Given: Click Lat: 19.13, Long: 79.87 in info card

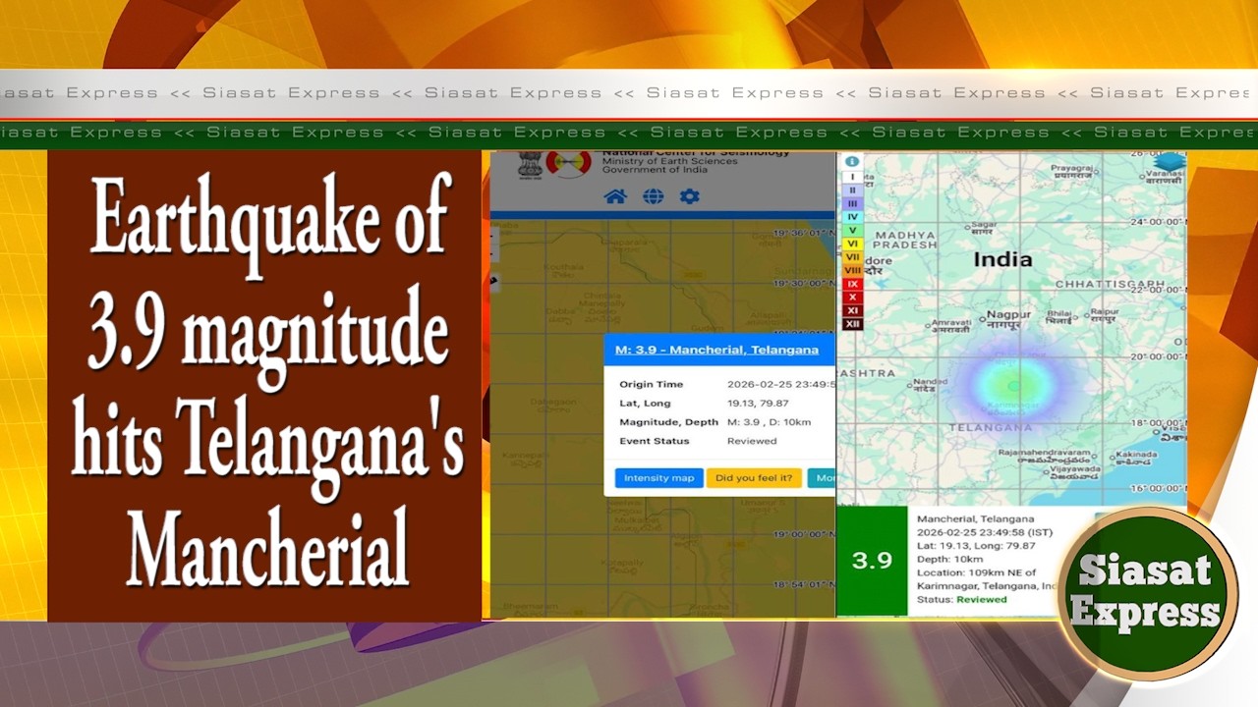Looking at the screenshot, I should pyautogui.click(x=976, y=545).
